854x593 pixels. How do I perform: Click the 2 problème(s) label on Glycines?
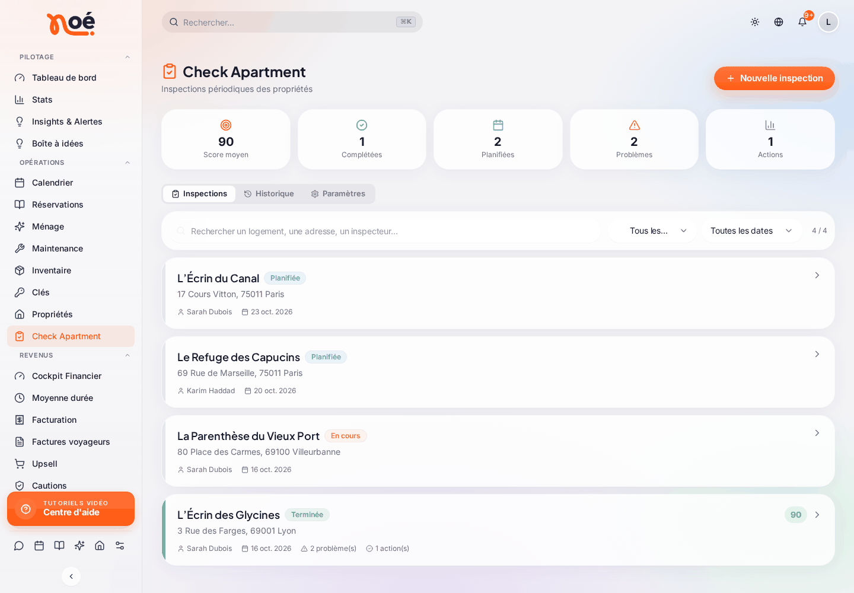tap(329, 549)
